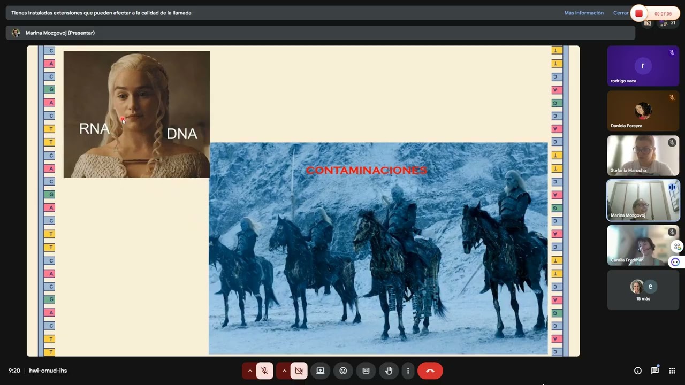Dismiss the extensions warning with 'Cerrar'
This screenshot has width=685, height=385.
click(621, 13)
